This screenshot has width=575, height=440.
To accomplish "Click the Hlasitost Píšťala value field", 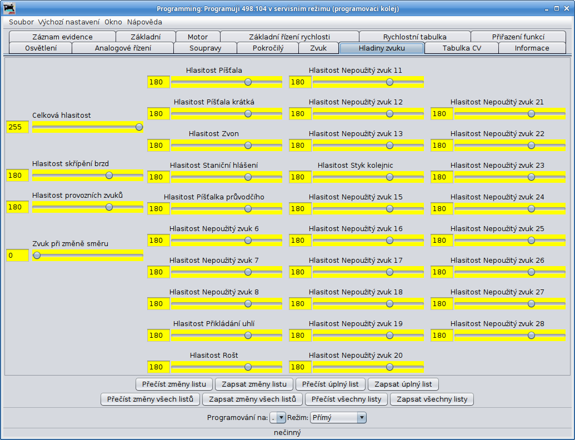I will click(158, 82).
